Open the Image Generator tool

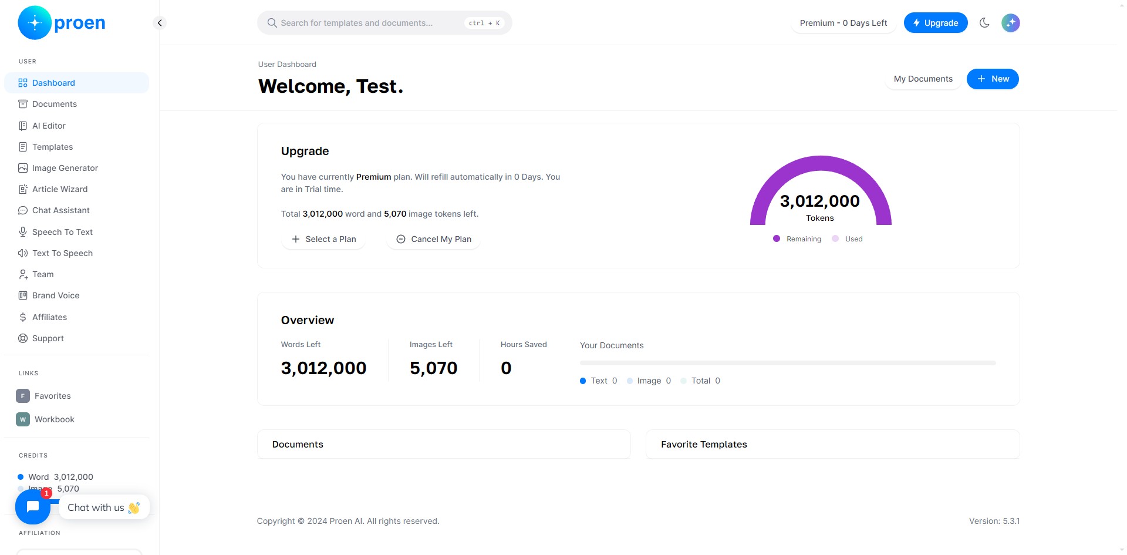65,168
